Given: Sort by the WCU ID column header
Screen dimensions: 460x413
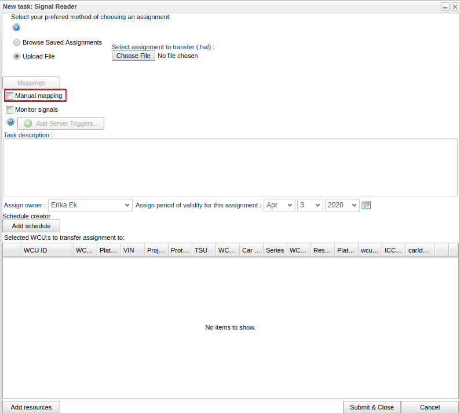Looking at the screenshot, I should click(x=46, y=250).
